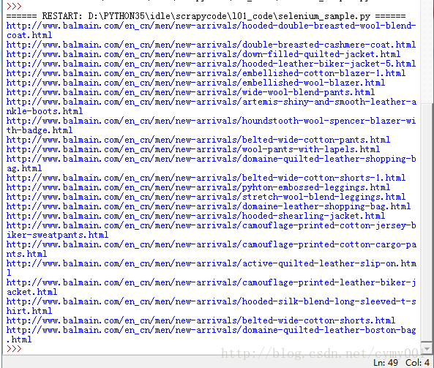
Task: Click the hooded-leather-biker-jacket-5.html URL
Action: 211,64
